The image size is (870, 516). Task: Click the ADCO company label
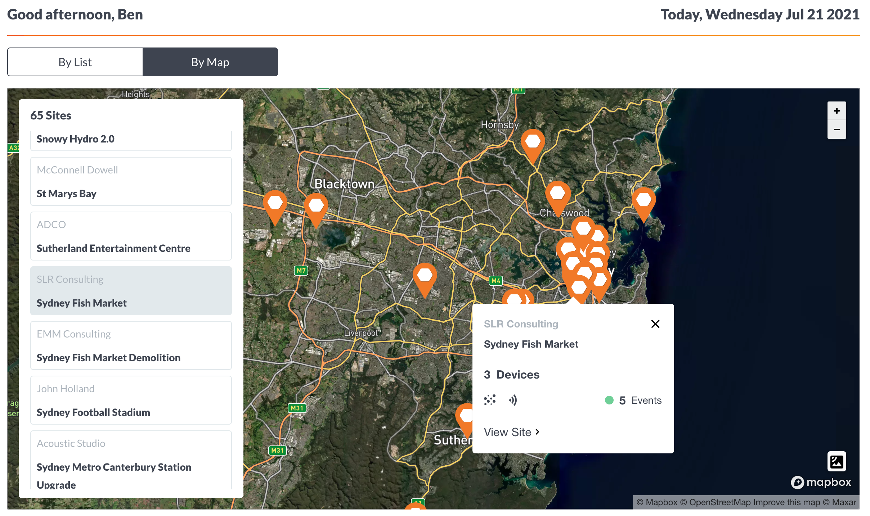[51, 225]
